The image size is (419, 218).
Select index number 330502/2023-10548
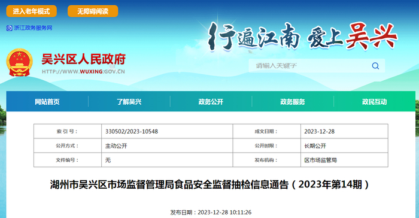click(x=132, y=131)
